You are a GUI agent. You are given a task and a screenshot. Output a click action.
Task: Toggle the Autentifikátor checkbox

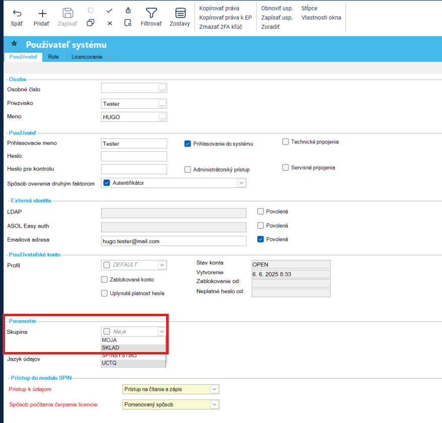(x=107, y=183)
